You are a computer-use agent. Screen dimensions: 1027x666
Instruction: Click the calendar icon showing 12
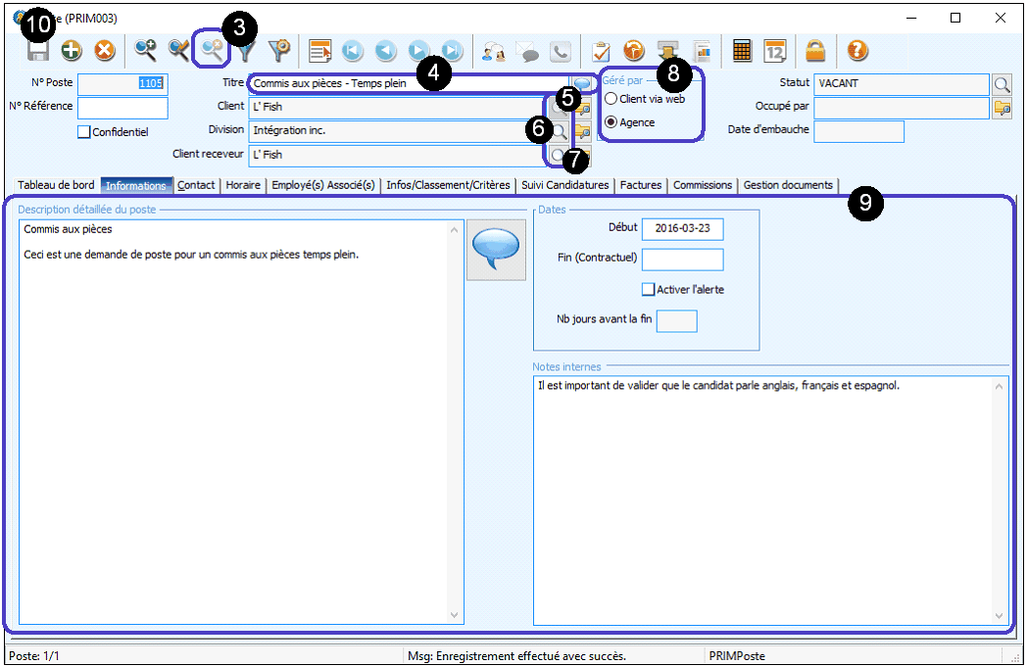tap(775, 51)
